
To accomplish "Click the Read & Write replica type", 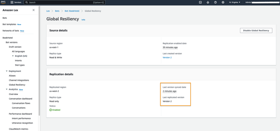I will pyautogui.click(x=56, y=58).
